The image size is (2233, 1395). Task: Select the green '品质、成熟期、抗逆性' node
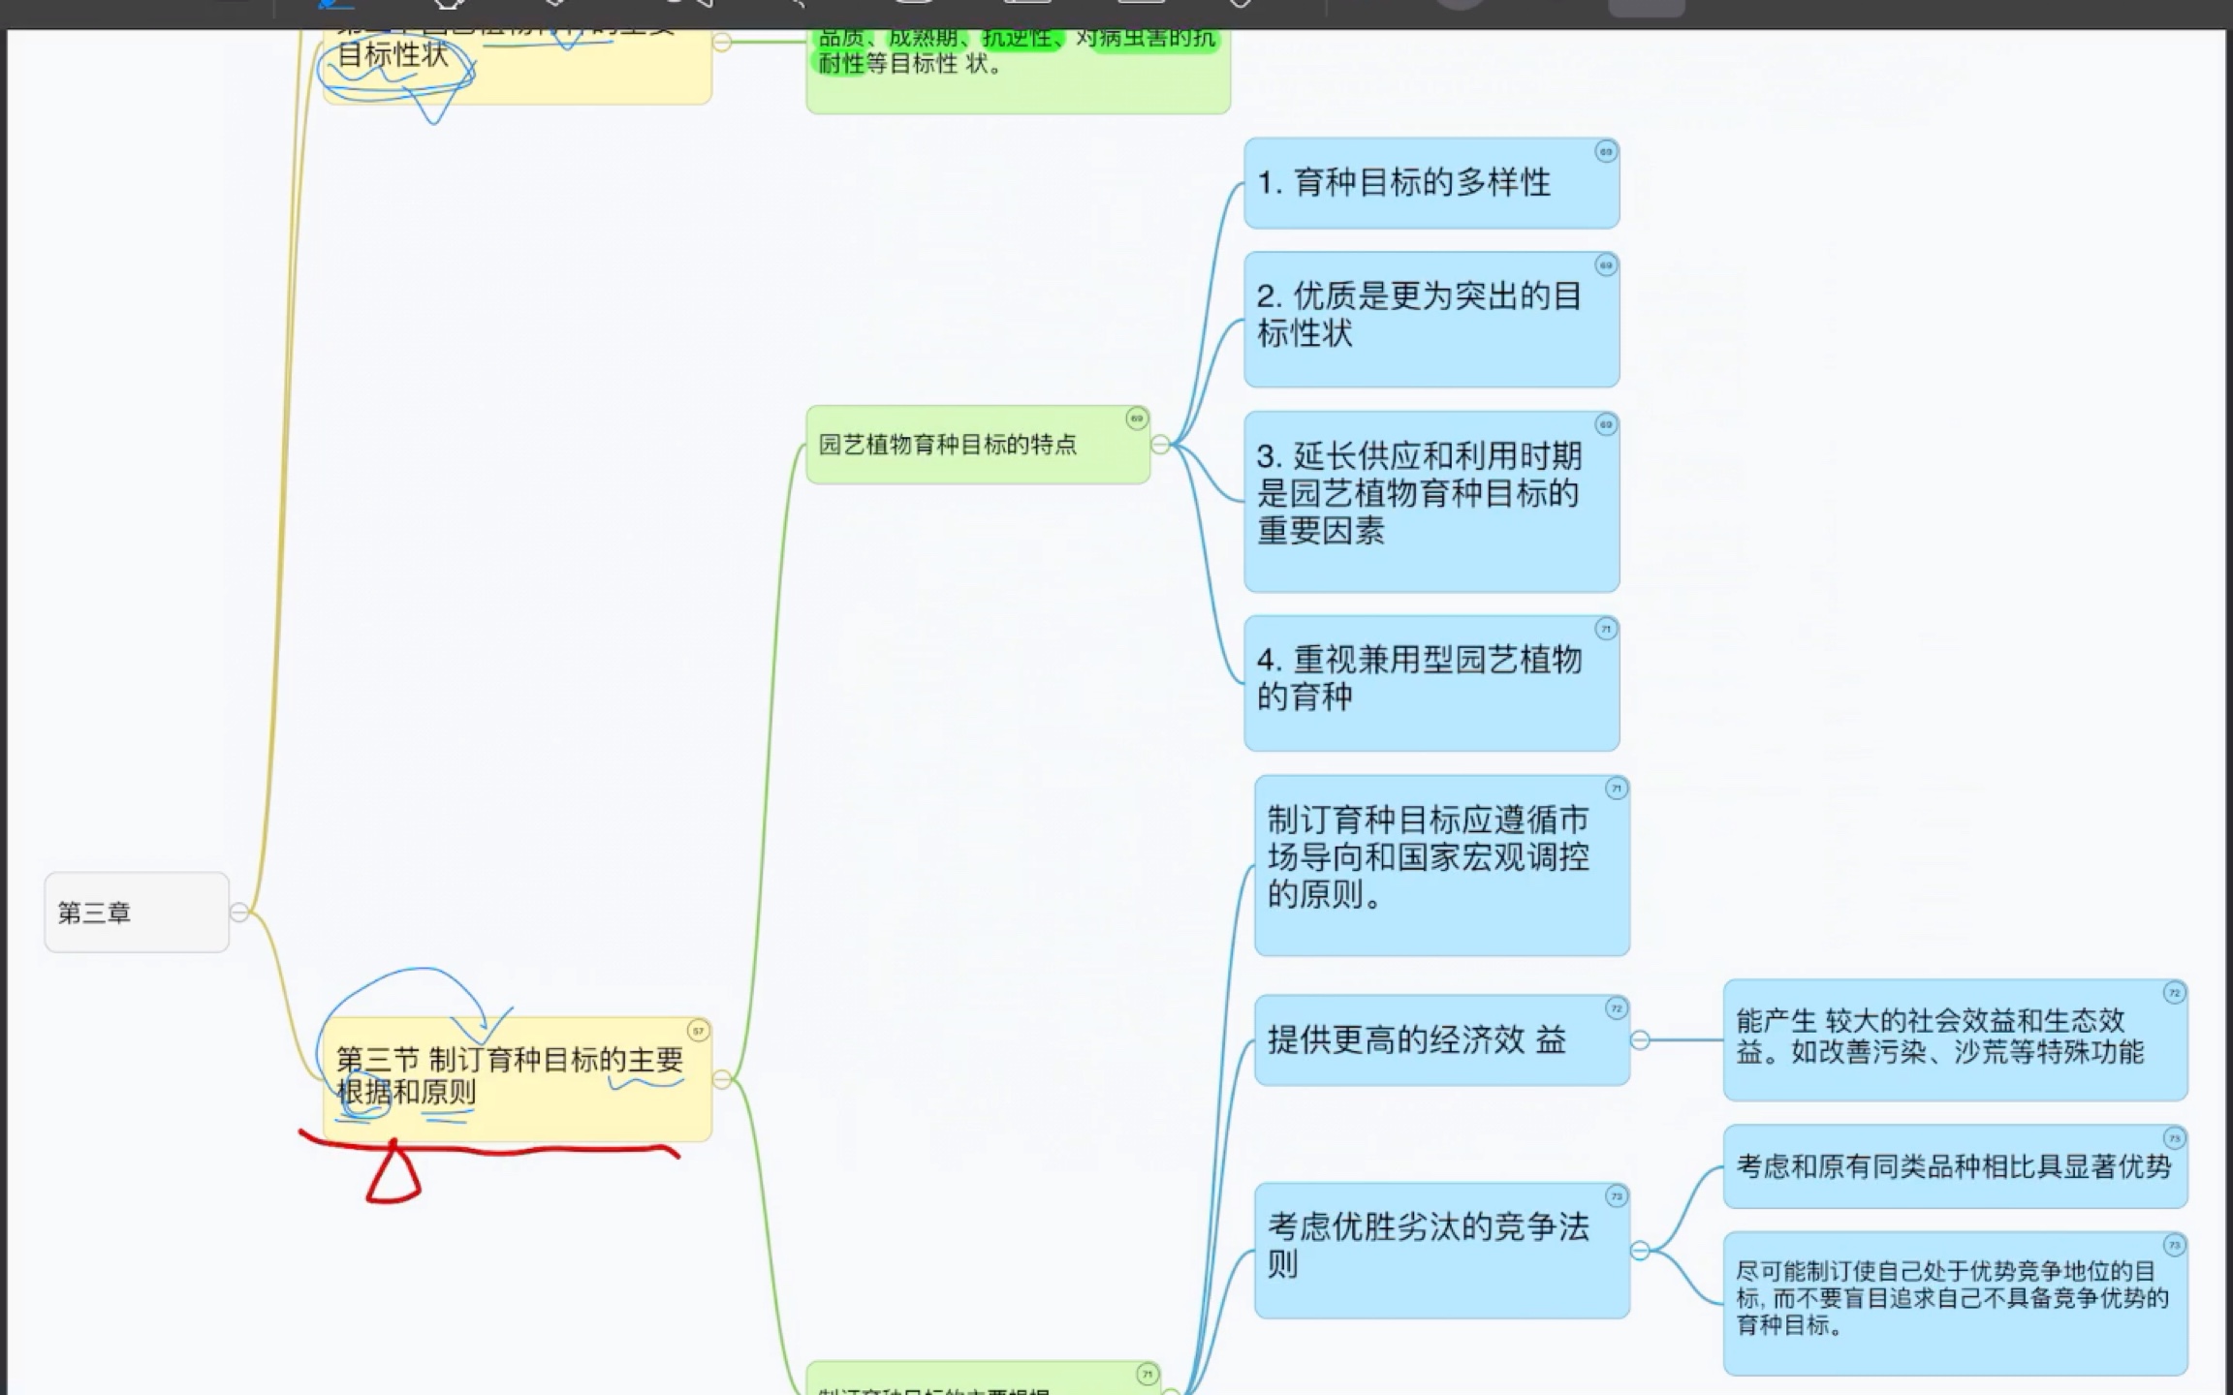pos(1018,71)
